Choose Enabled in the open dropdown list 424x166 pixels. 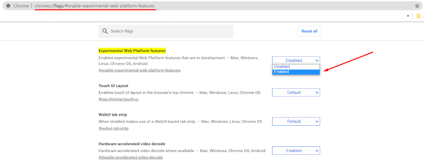click(x=296, y=72)
